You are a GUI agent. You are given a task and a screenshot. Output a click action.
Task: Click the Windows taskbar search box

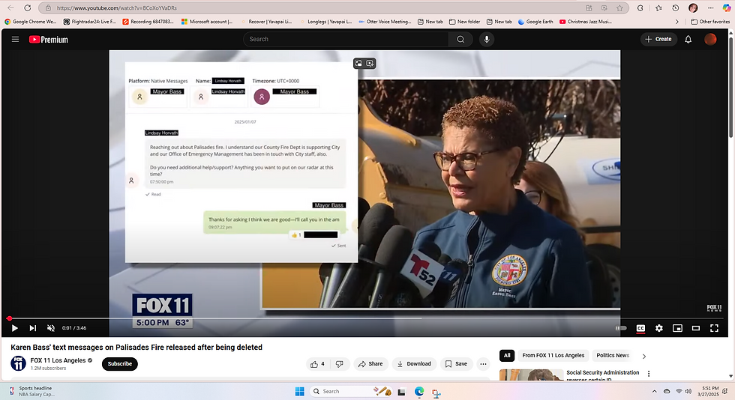[351, 391]
